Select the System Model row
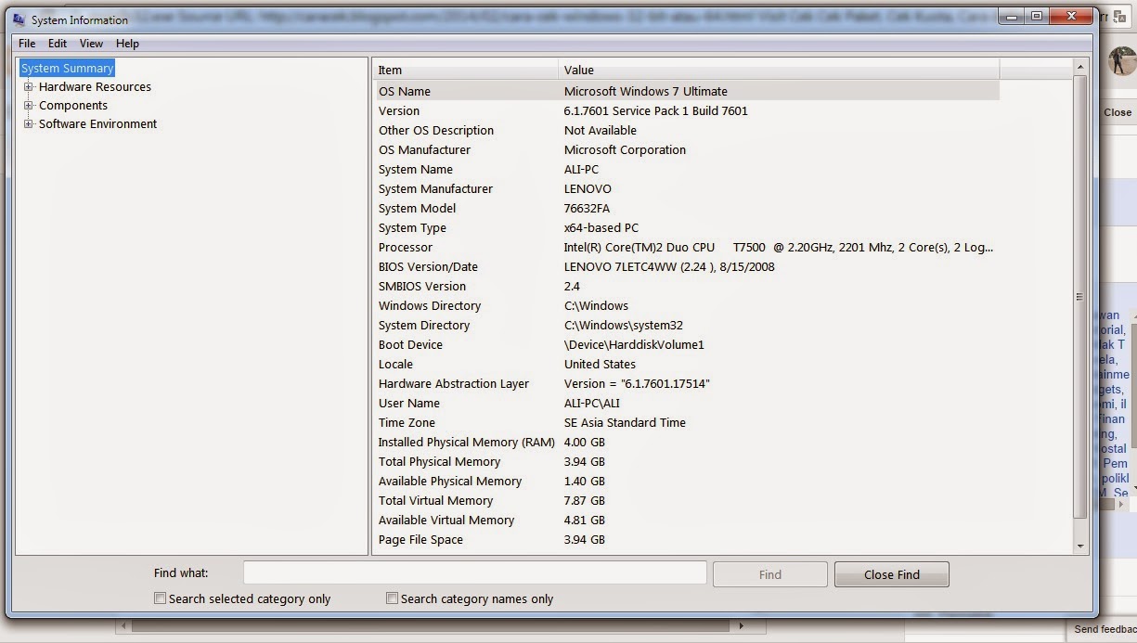This screenshot has width=1137, height=643. tap(686, 208)
